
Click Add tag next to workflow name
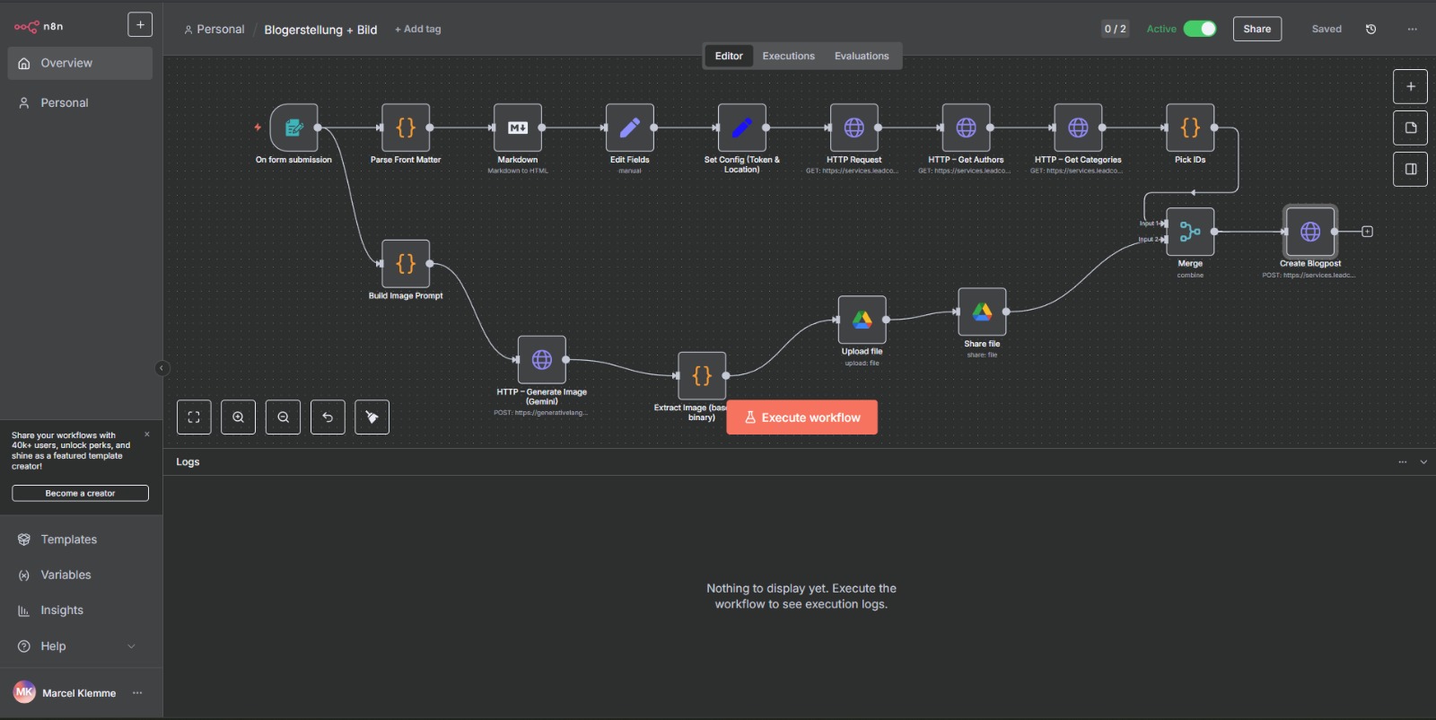(x=418, y=29)
